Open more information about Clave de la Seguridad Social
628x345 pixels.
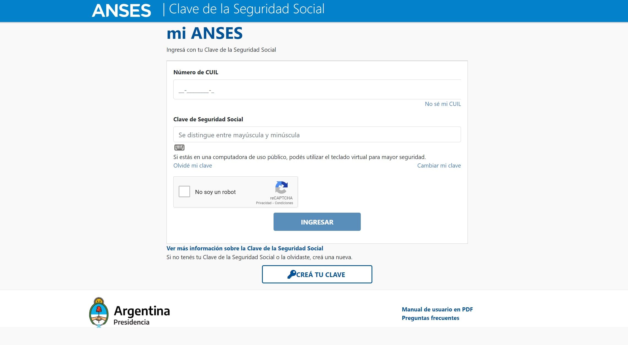point(245,248)
